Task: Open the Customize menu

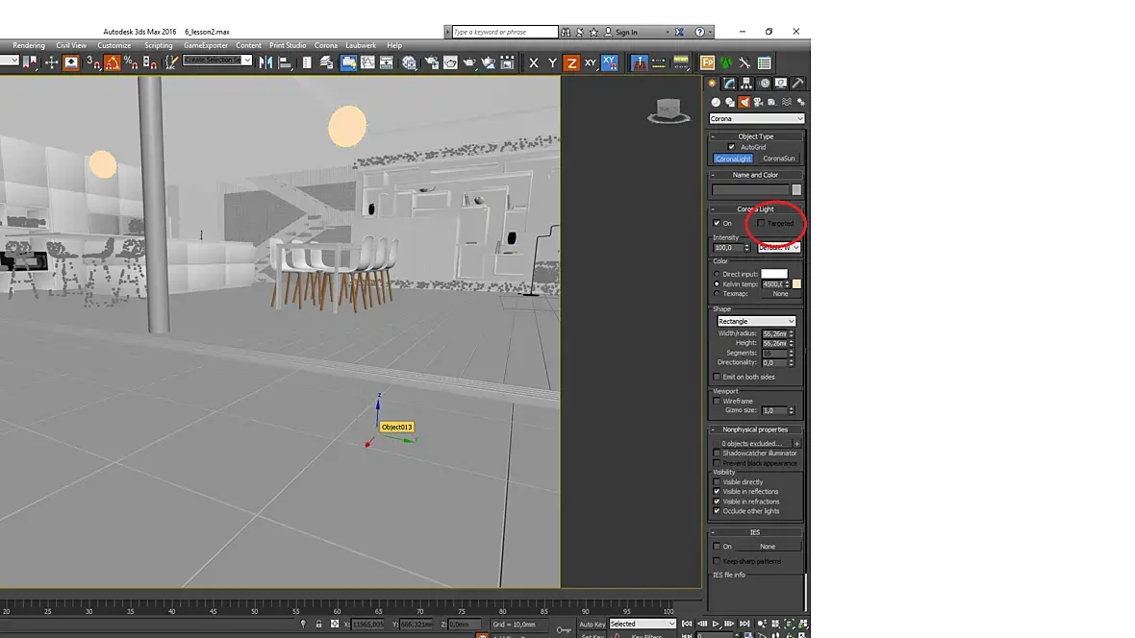Action: (114, 45)
